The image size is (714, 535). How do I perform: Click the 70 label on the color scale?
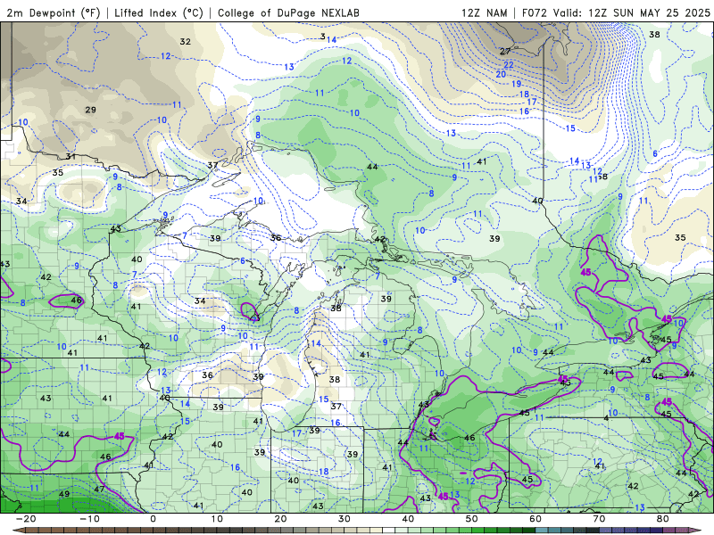click(x=599, y=519)
